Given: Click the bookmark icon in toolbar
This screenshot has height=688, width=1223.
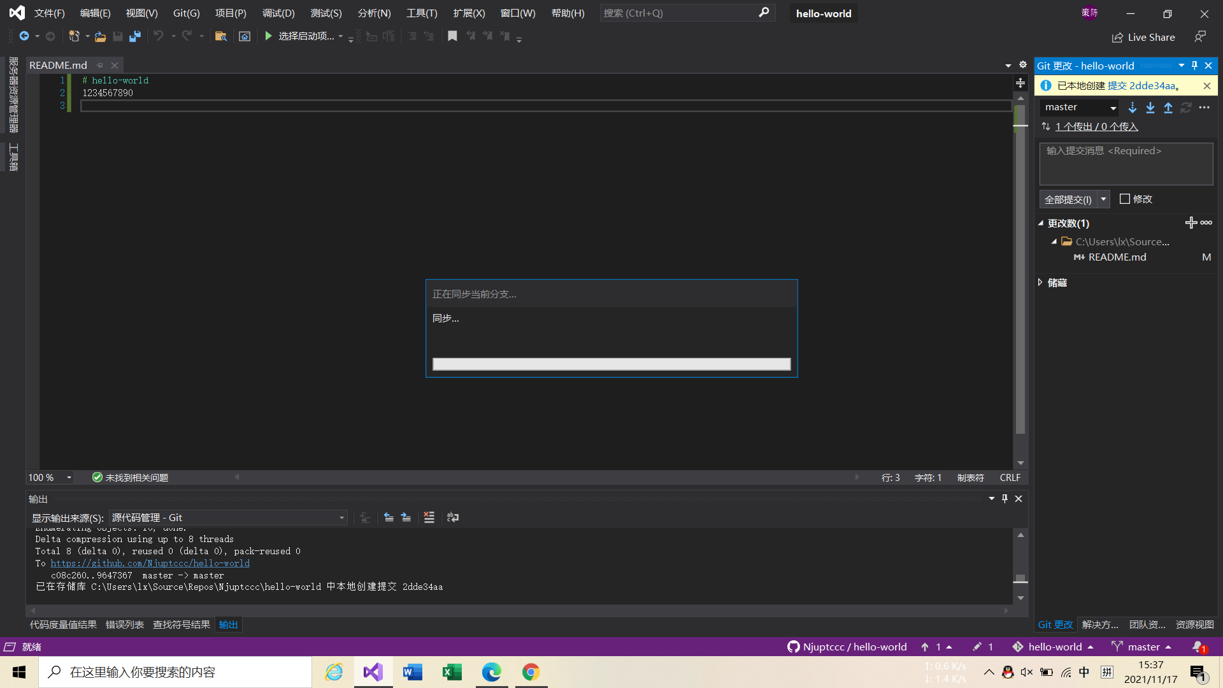Looking at the screenshot, I should click(452, 36).
